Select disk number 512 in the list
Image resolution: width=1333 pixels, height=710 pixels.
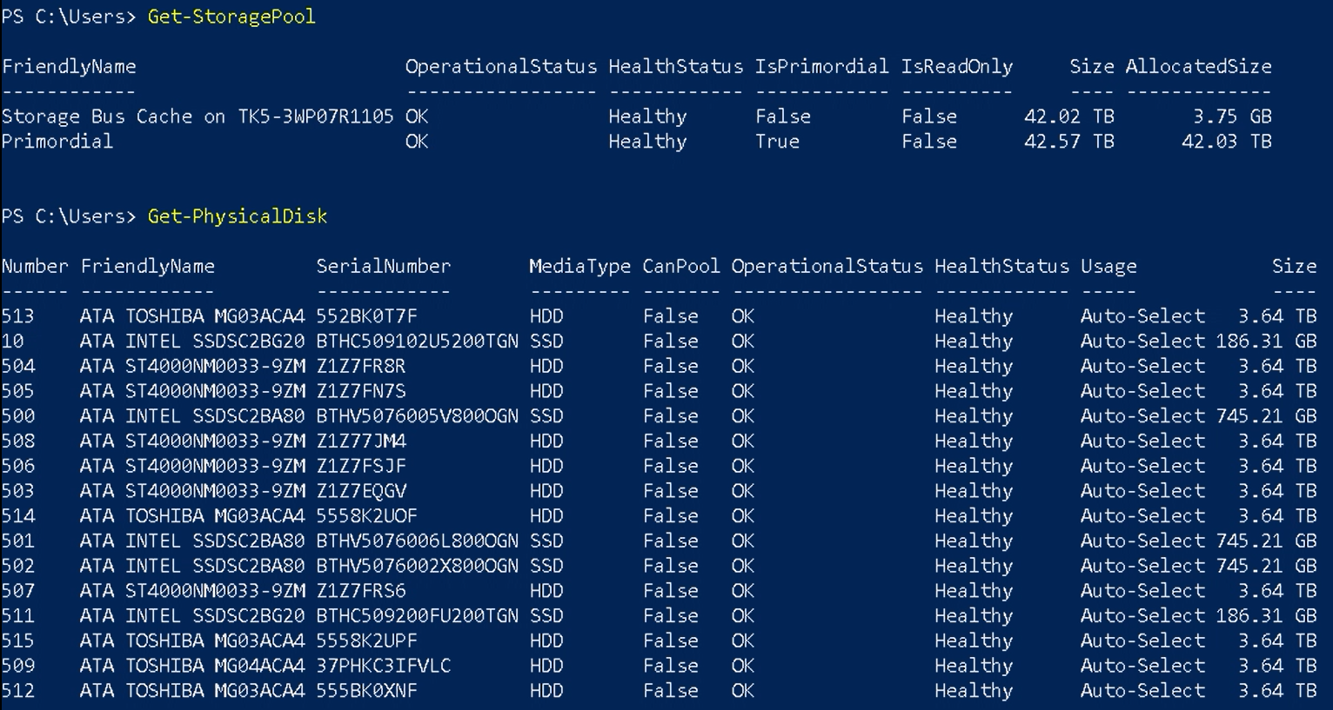[17, 691]
